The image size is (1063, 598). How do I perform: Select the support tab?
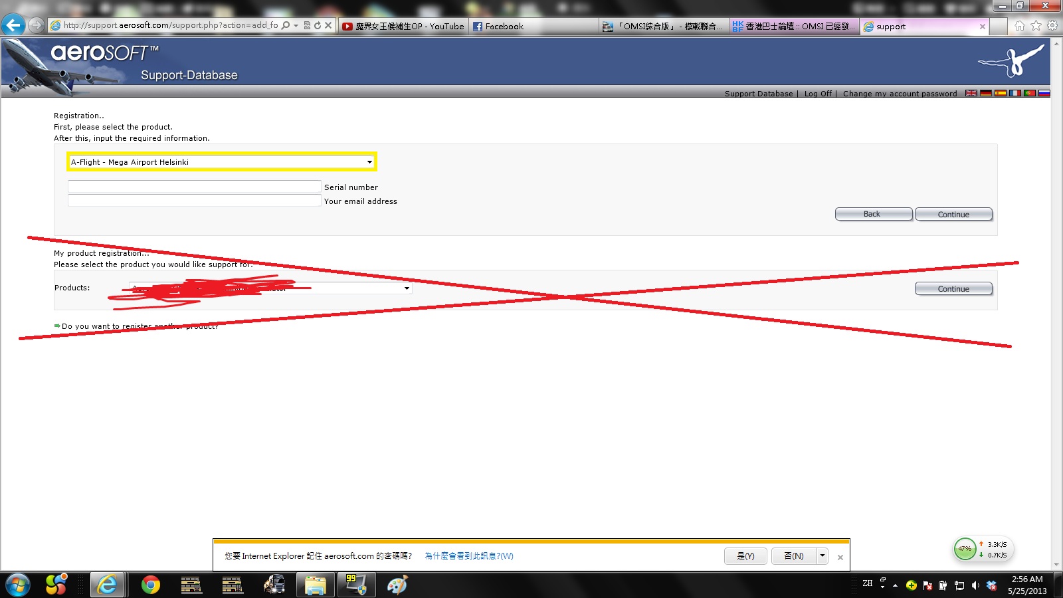click(924, 26)
